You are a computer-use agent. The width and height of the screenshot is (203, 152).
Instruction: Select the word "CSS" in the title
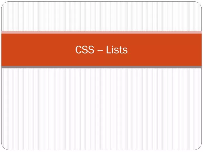click(x=84, y=50)
